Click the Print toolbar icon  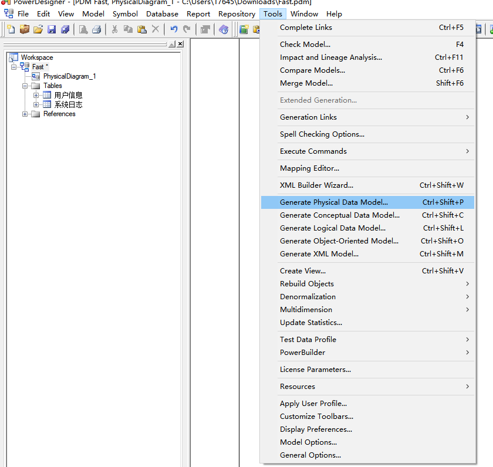(97, 29)
